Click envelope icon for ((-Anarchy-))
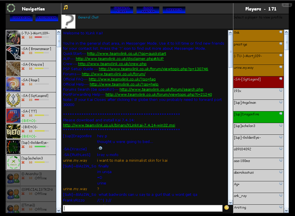The width and height of the screenshot is (295, 216). pos(31,178)
